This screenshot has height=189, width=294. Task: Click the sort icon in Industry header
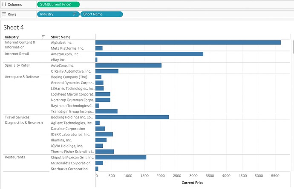click(43, 37)
